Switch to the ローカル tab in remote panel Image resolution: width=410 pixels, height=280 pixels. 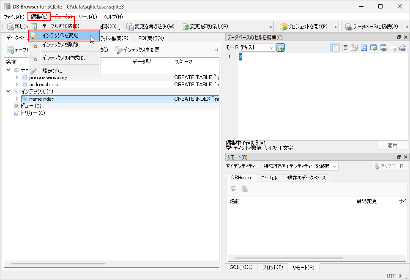269,178
